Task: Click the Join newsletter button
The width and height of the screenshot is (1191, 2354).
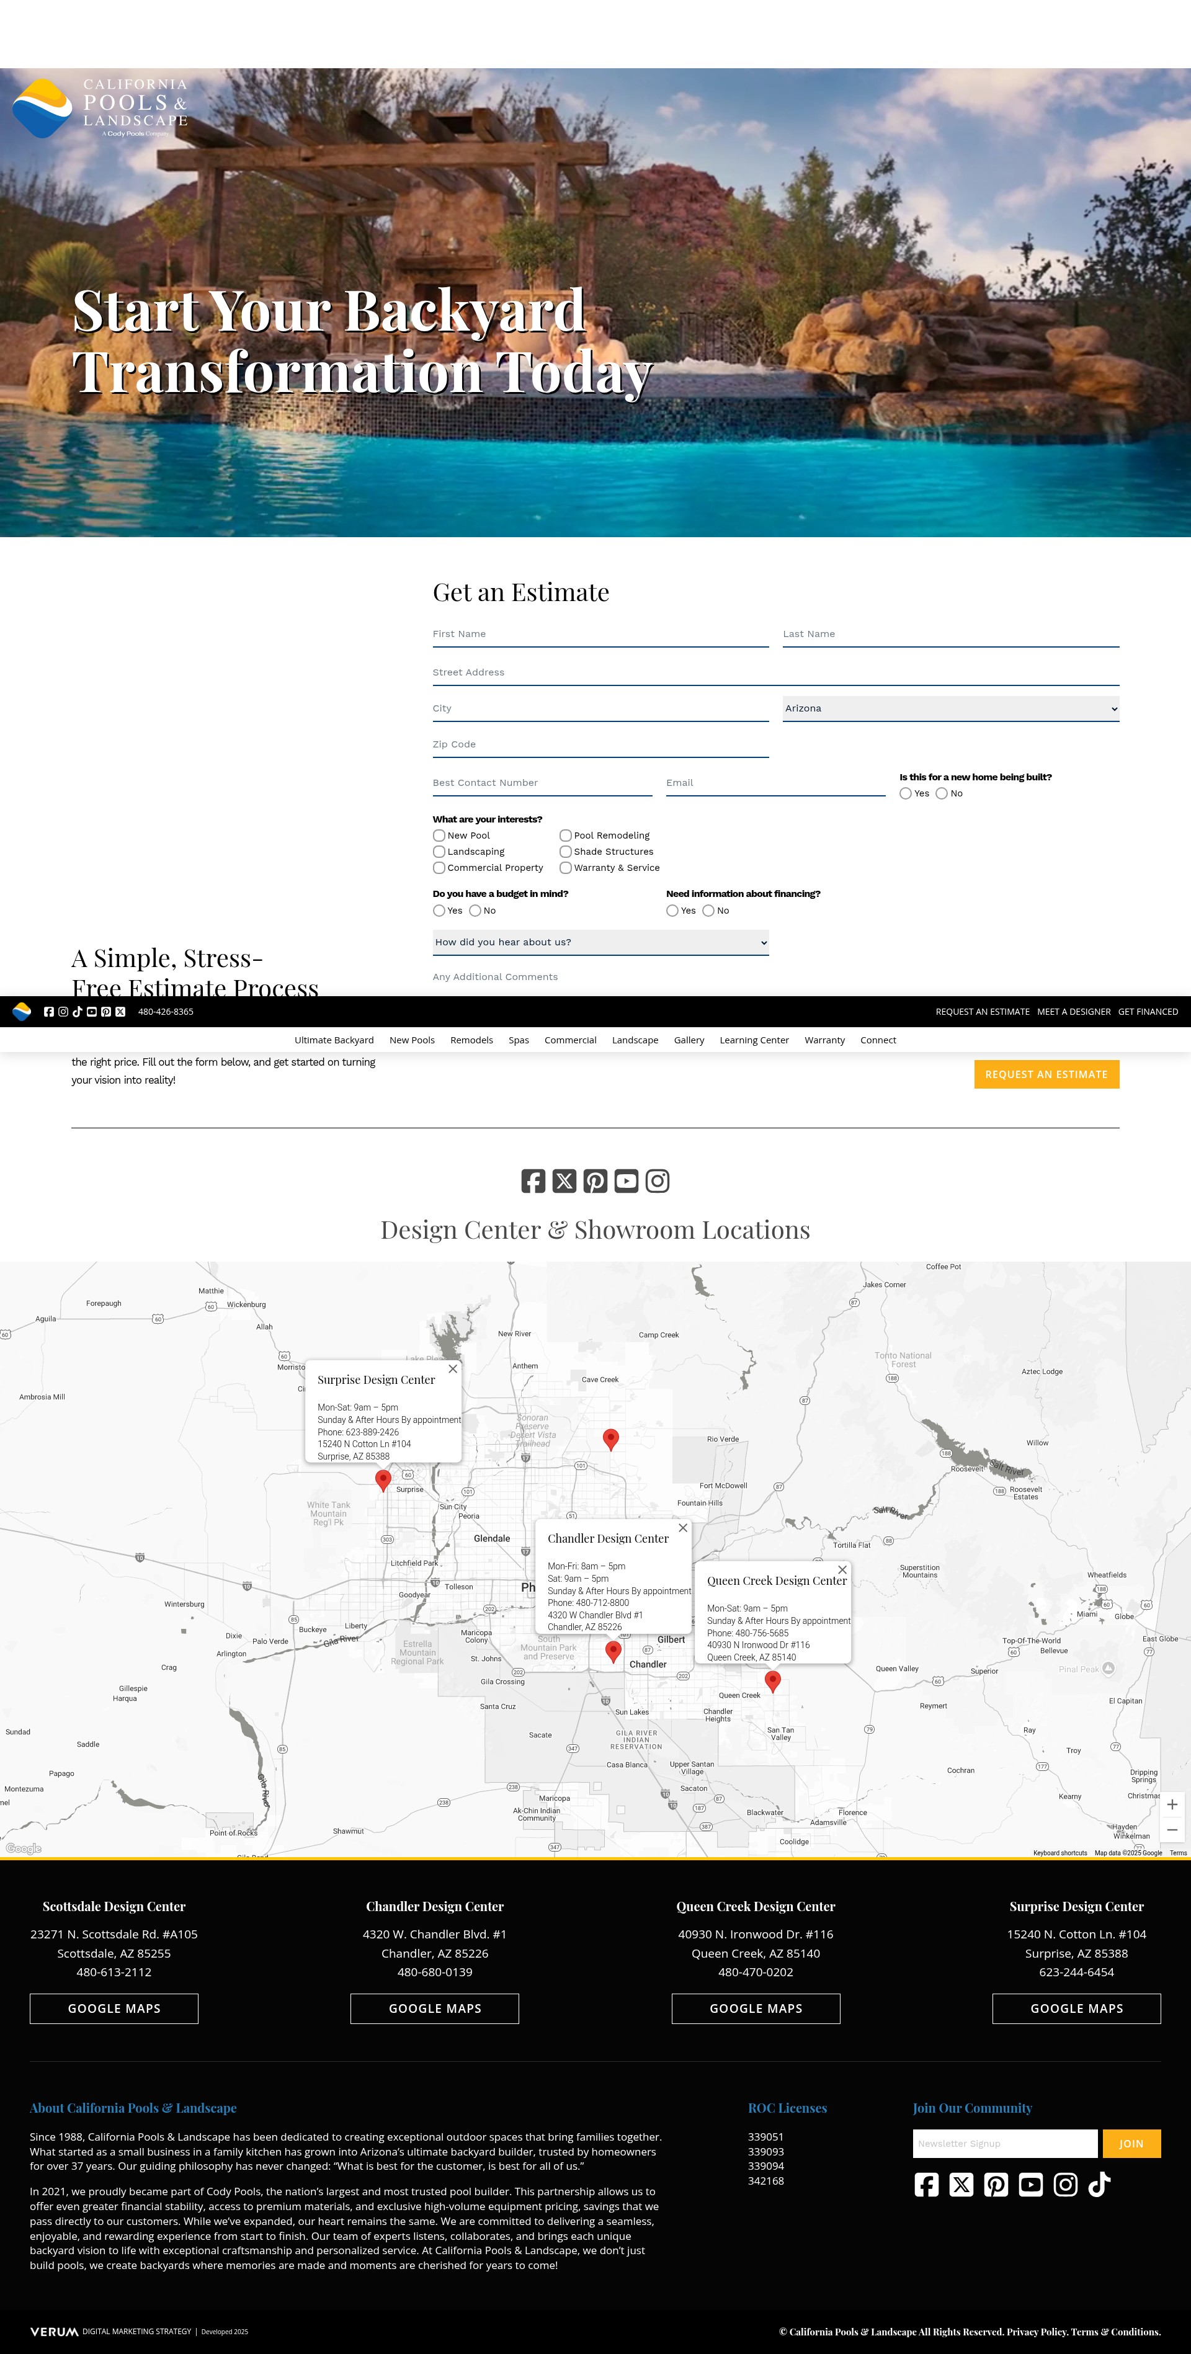Action: pyautogui.click(x=1131, y=2144)
